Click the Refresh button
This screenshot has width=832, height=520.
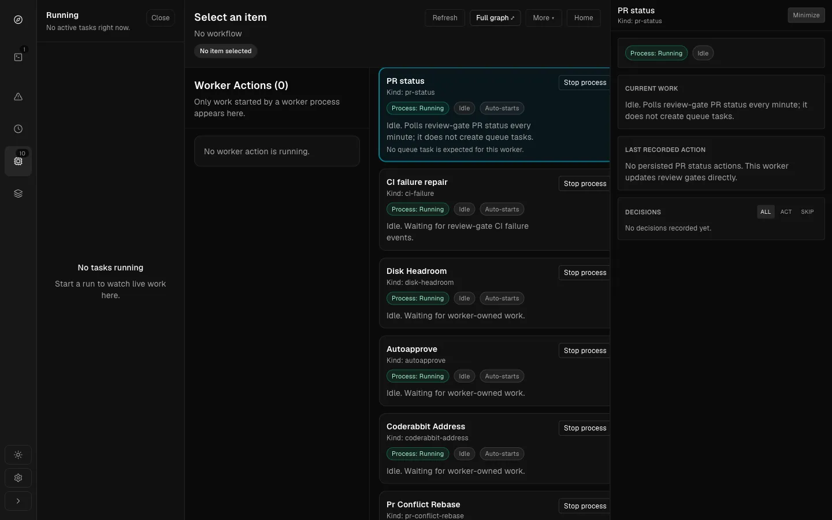(445, 18)
